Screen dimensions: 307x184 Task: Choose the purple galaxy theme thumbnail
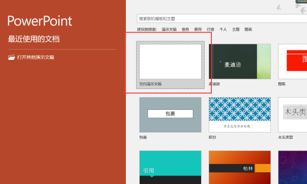293,167
